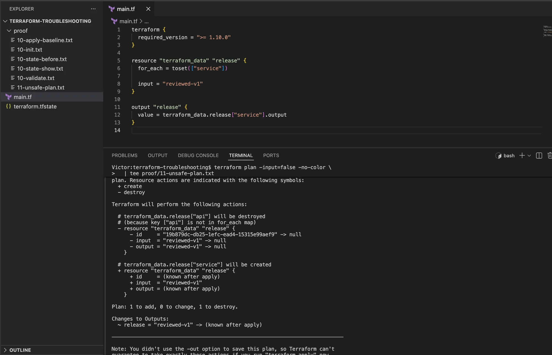This screenshot has height=355, width=552.
Task: Click "Changes to Outputs:" terminal line
Action: click(x=140, y=319)
